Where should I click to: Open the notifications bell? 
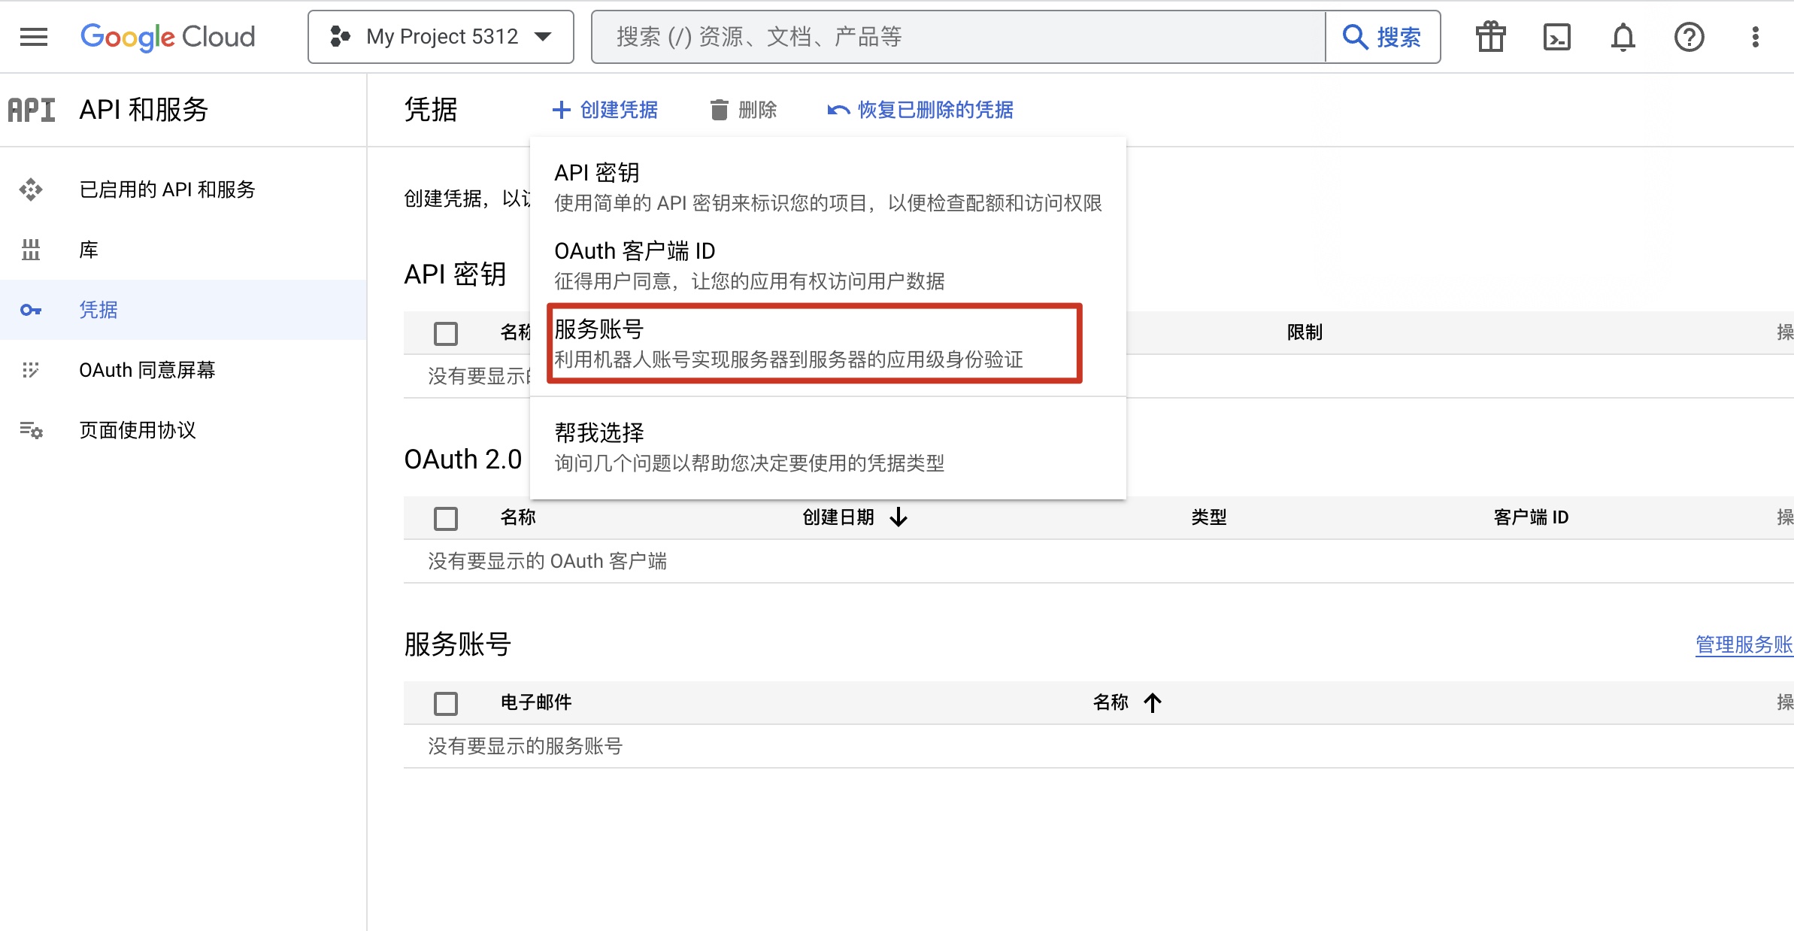1623,37
